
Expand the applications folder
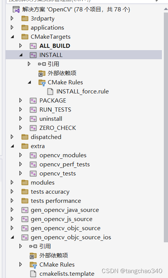[x=12, y=27]
